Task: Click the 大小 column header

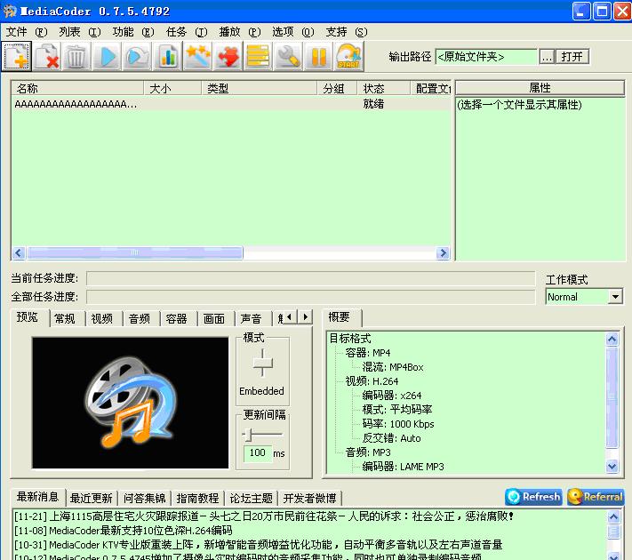Action: click(172, 88)
